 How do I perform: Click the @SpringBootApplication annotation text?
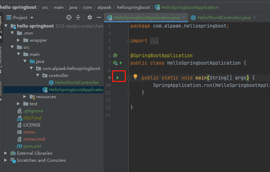click(162, 55)
